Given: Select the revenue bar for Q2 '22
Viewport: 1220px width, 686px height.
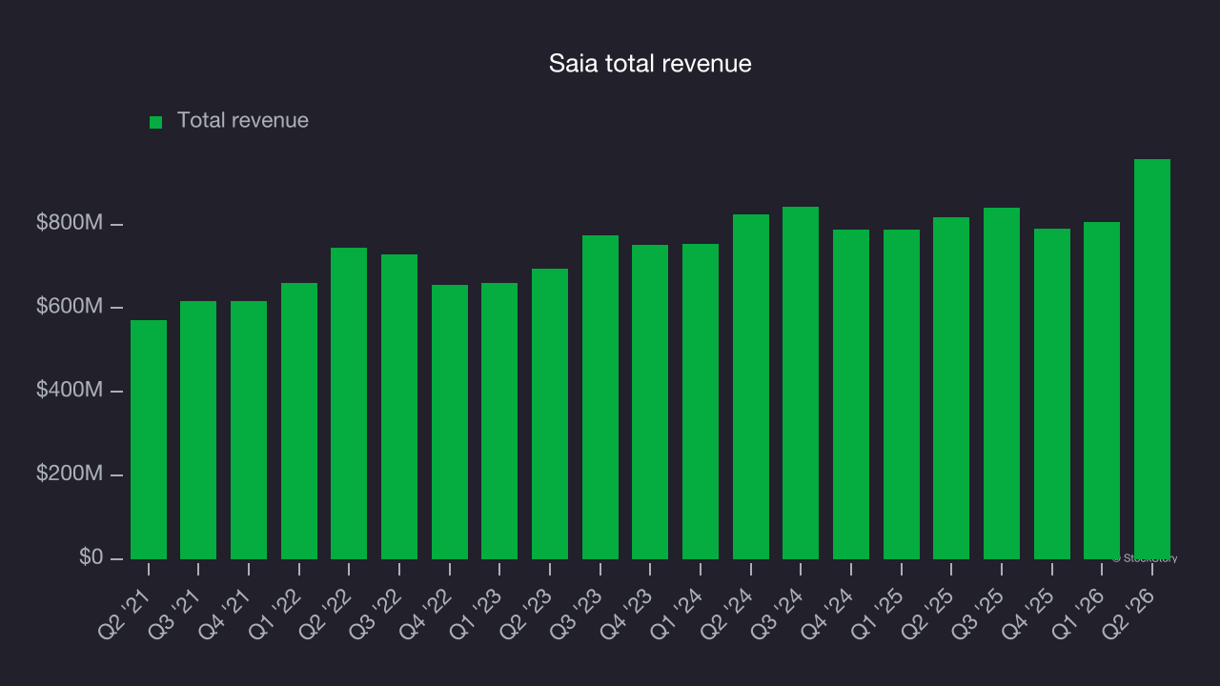Looking at the screenshot, I should [x=349, y=403].
